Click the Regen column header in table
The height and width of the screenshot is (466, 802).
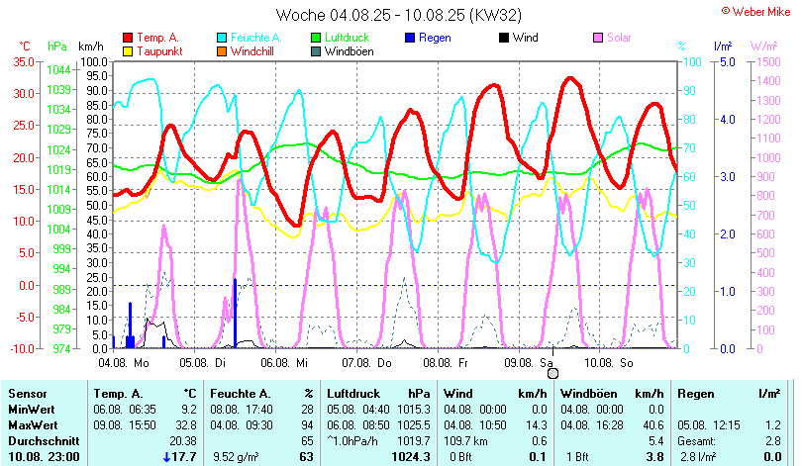697,394
